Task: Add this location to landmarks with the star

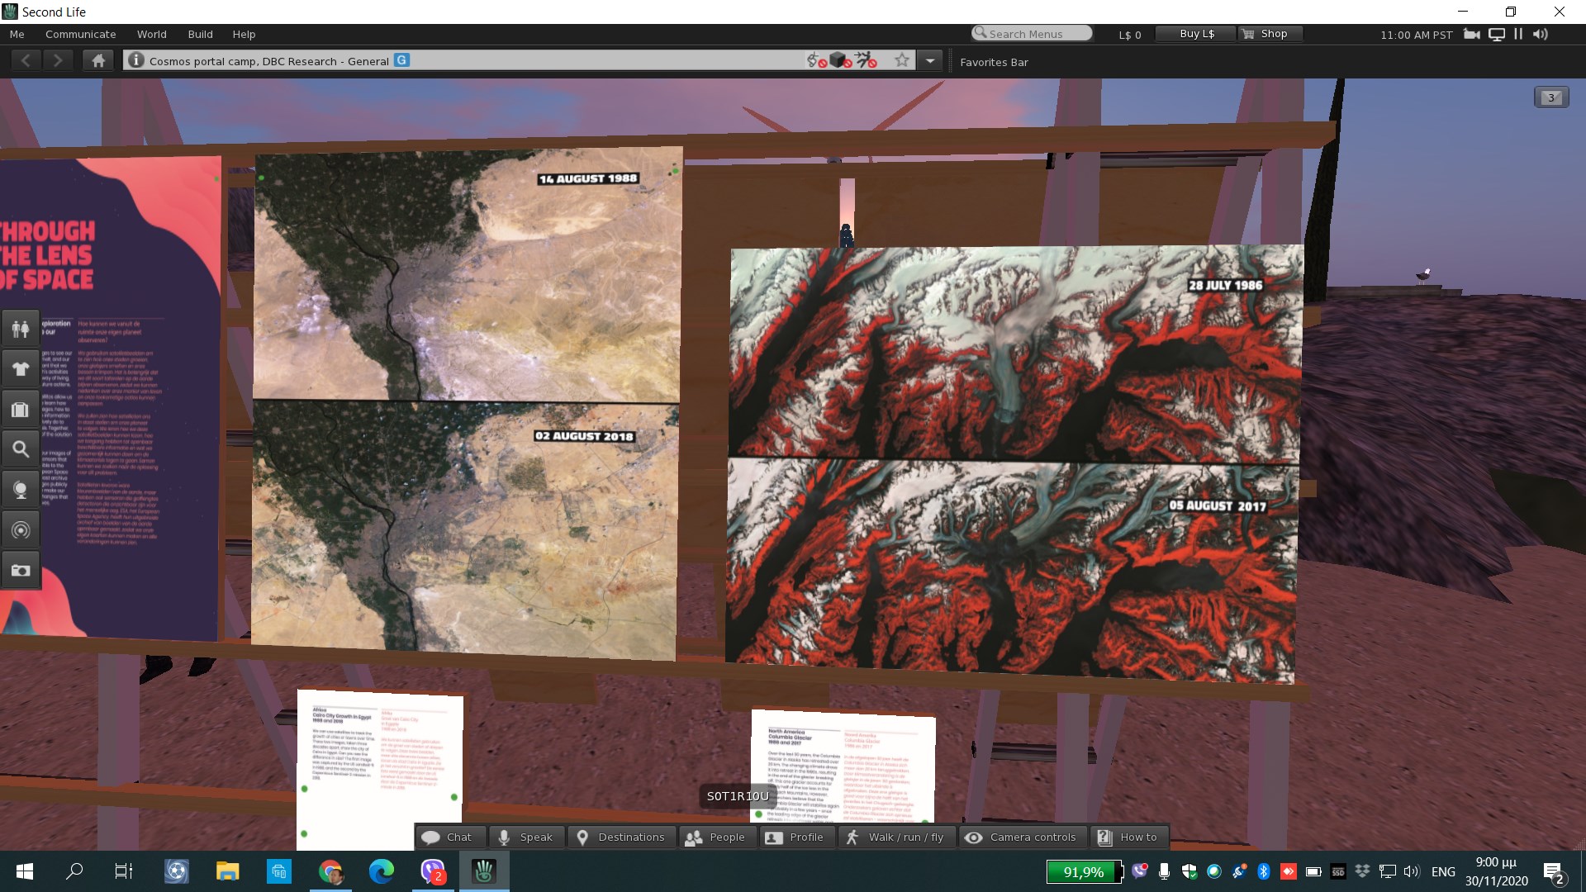Action: tap(902, 60)
